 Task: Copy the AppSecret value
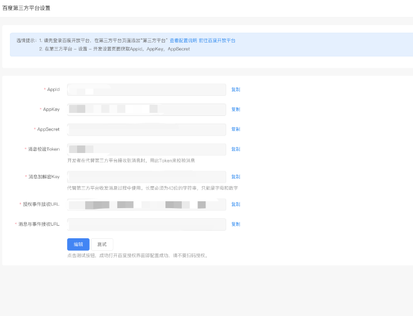[x=236, y=129]
